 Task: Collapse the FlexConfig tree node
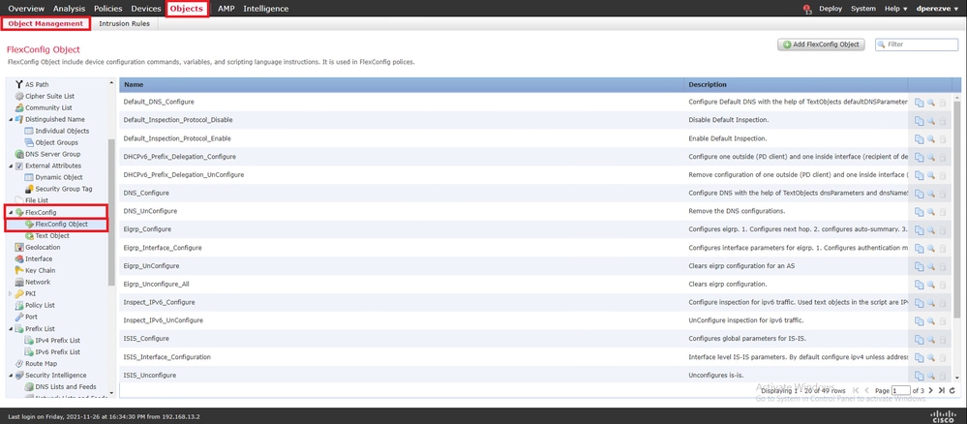[x=11, y=212]
